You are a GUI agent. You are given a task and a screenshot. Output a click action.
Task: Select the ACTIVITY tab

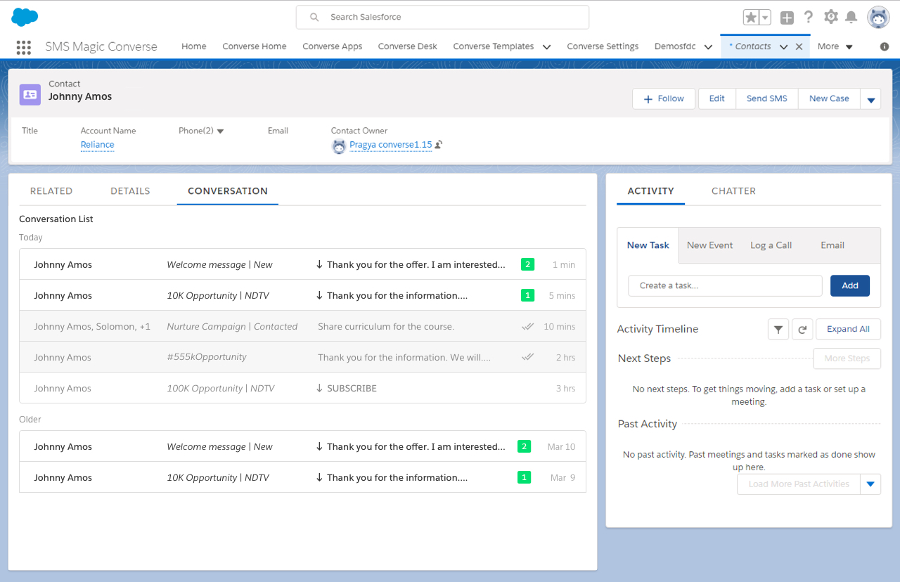(x=651, y=190)
